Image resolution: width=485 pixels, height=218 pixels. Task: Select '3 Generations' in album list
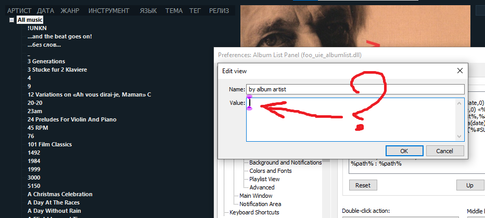click(x=46, y=61)
